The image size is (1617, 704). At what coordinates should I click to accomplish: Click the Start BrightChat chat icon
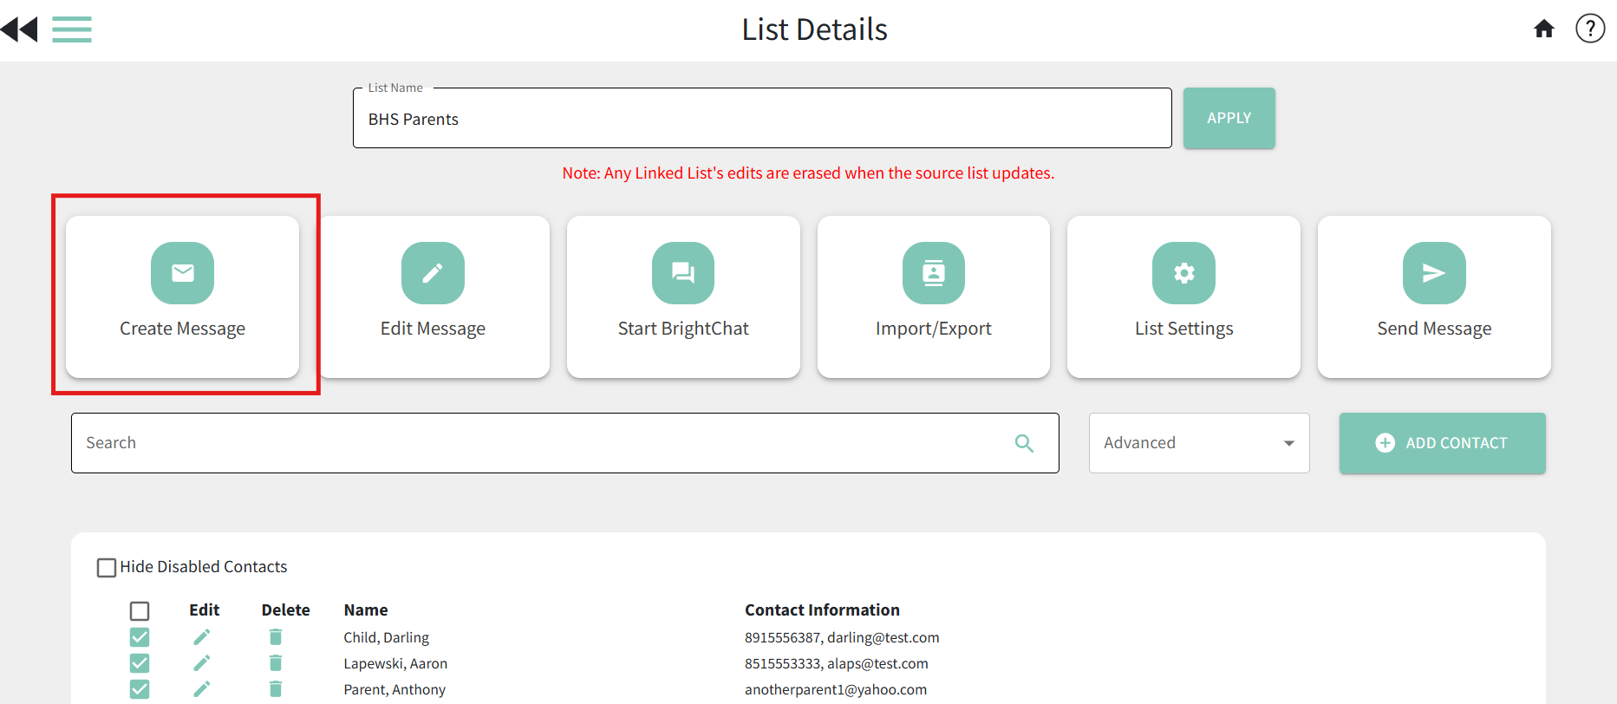[x=683, y=273]
